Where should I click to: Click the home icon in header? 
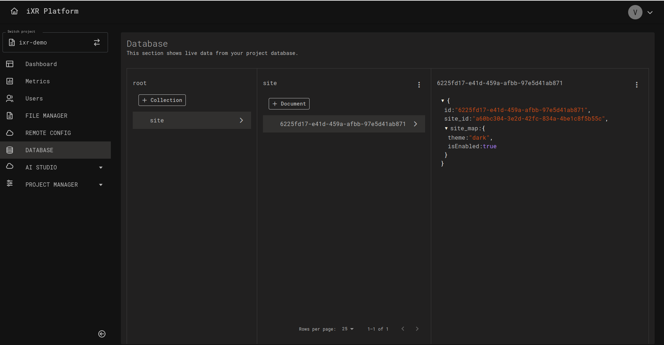[14, 11]
